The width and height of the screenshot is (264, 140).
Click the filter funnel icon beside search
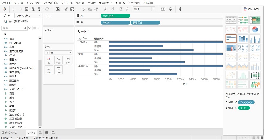(x=30, y=28)
